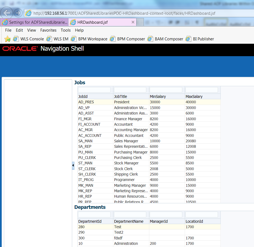This screenshot has height=247, width=254.
Task: Open WLS Console from the links bar
Action: click(x=32, y=39)
